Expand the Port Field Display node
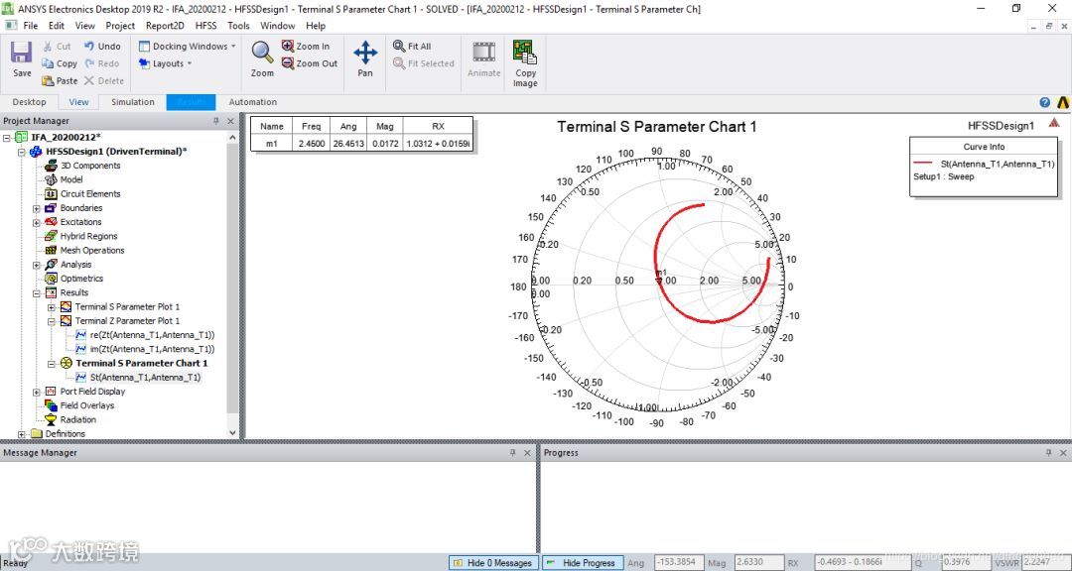 (37, 392)
